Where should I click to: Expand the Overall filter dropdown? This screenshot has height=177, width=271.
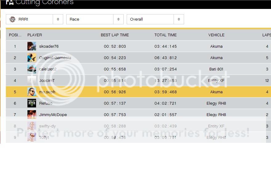155,19
